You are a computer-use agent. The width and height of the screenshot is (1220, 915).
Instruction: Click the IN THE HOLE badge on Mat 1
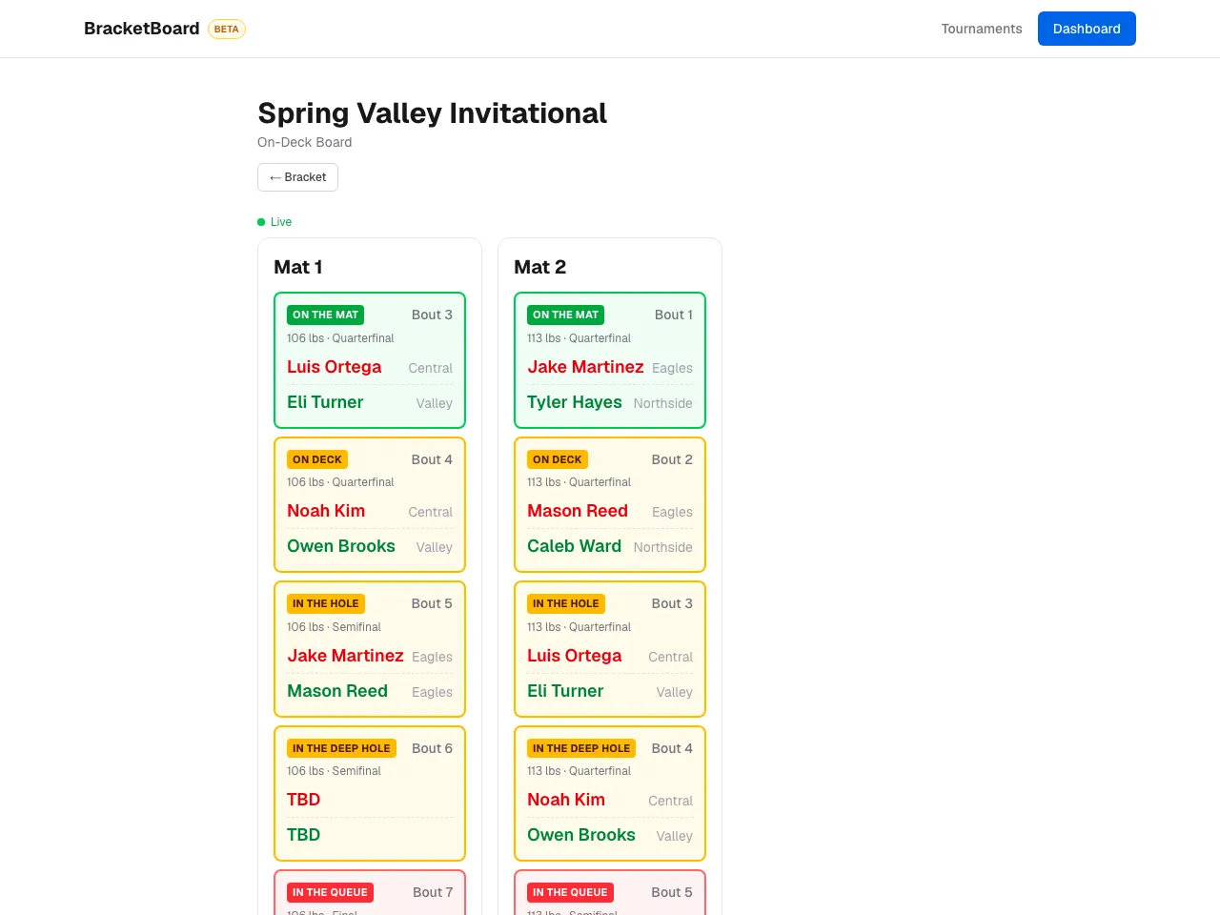pos(325,603)
